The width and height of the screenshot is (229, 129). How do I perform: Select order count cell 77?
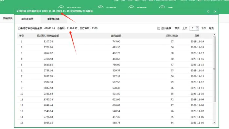(172, 65)
